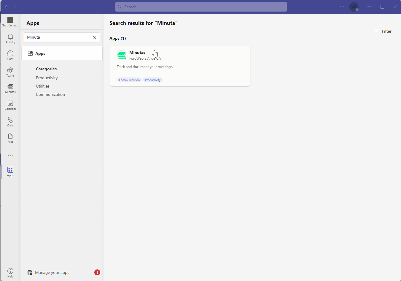401x281 pixels.
Task: Click the top Search bar
Action: [201, 7]
